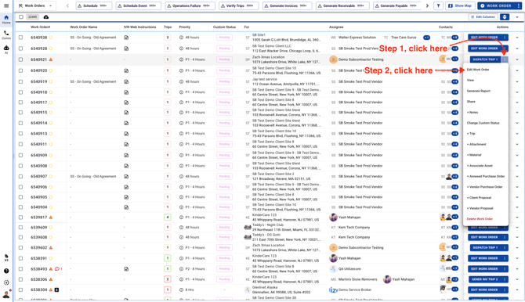The width and height of the screenshot is (525, 302).
Task: Click the trips count badge for work order 6539817
Action: (168, 218)
